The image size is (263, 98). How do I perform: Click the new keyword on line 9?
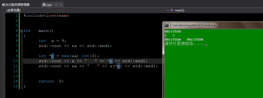(65, 56)
